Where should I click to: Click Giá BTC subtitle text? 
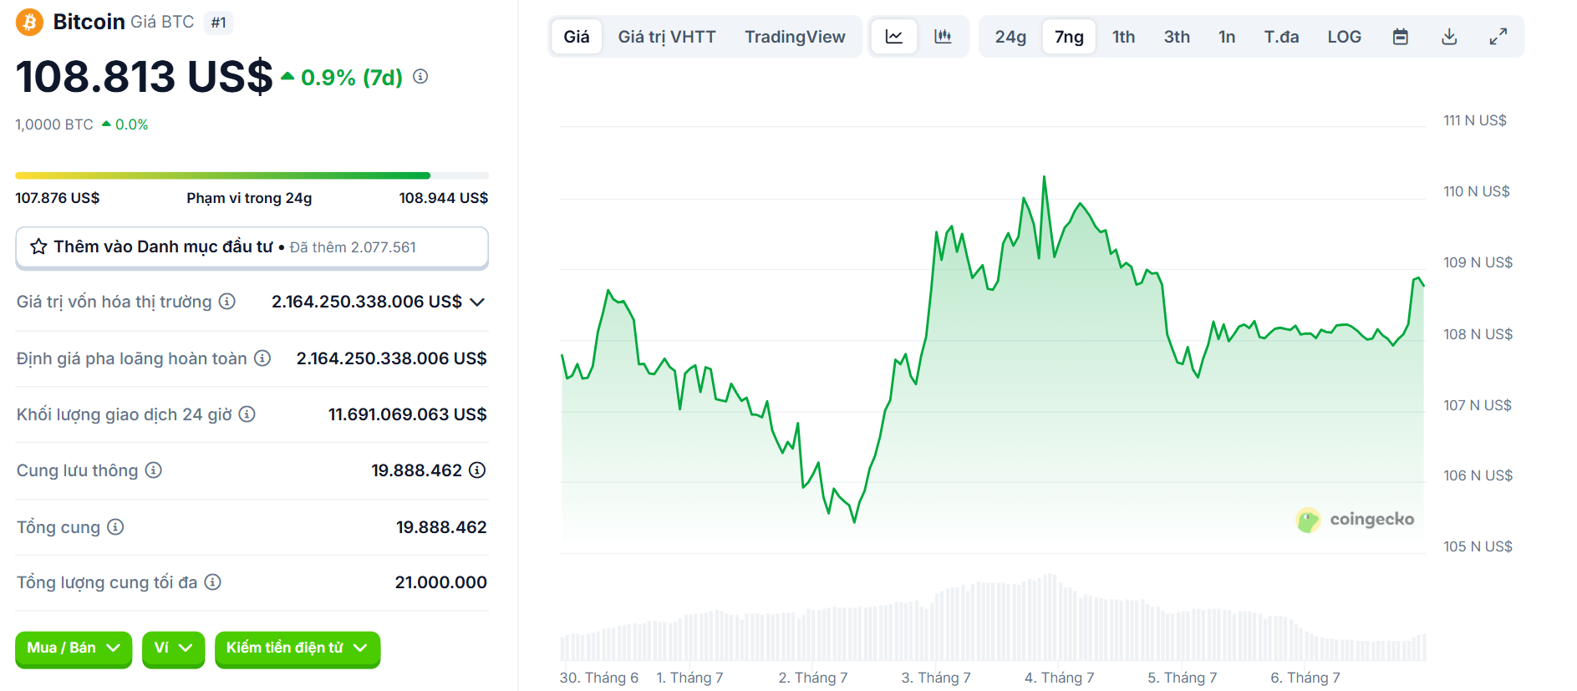coord(162,22)
